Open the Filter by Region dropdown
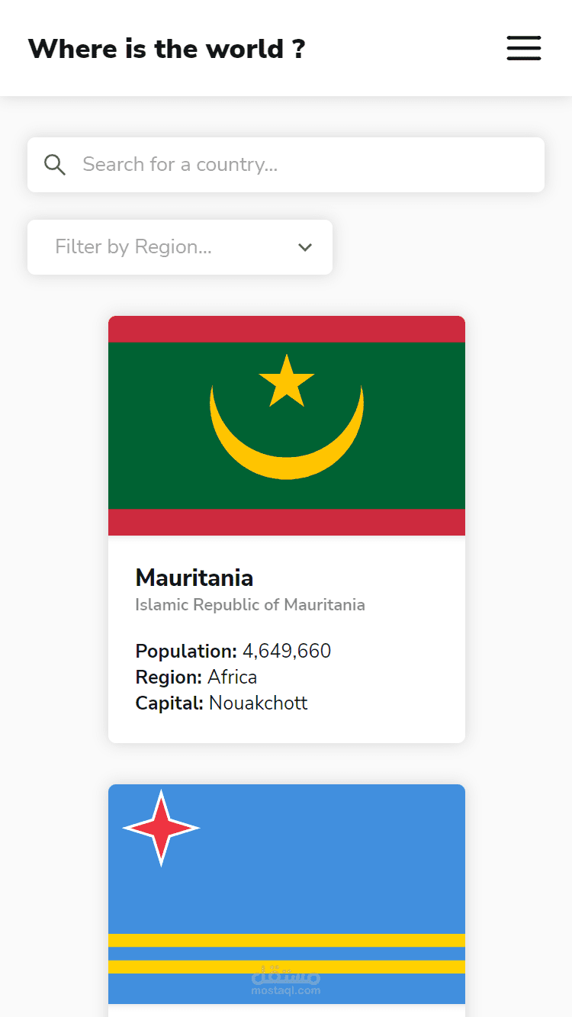 (179, 247)
